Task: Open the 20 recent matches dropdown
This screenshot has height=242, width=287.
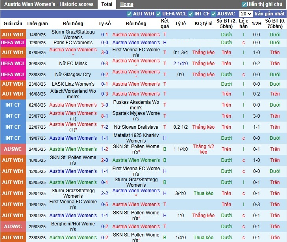Action: [x=246, y=14]
